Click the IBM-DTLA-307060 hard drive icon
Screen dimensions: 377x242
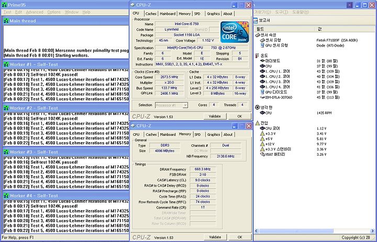tap(262, 97)
